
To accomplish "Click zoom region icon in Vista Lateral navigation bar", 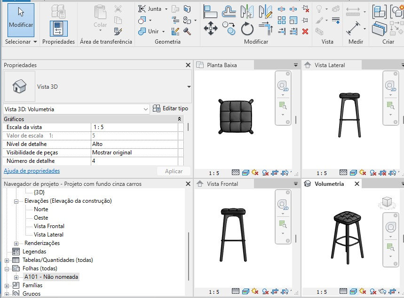I will coord(391,106).
